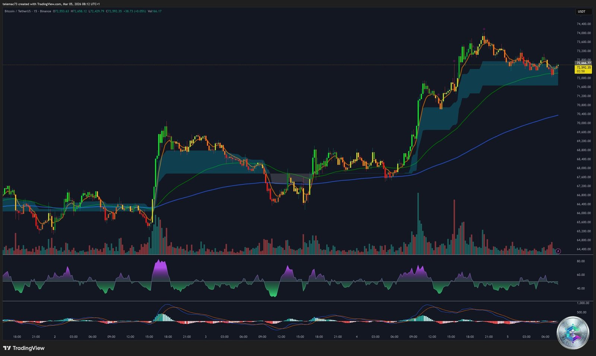
Task: Click the yellow 72,592.35 countdown price label
Action: click(x=583, y=68)
